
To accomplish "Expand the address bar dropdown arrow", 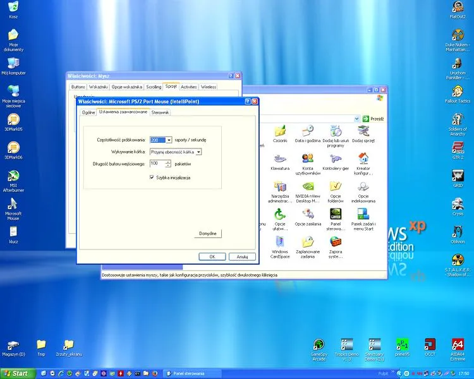I will pyautogui.click(x=356, y=119).
